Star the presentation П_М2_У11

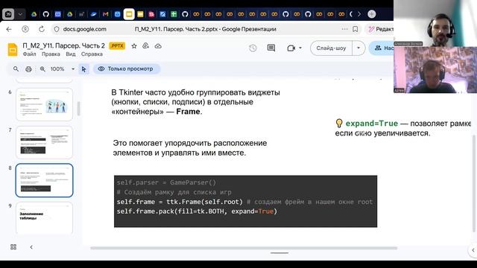click(134, 46)
